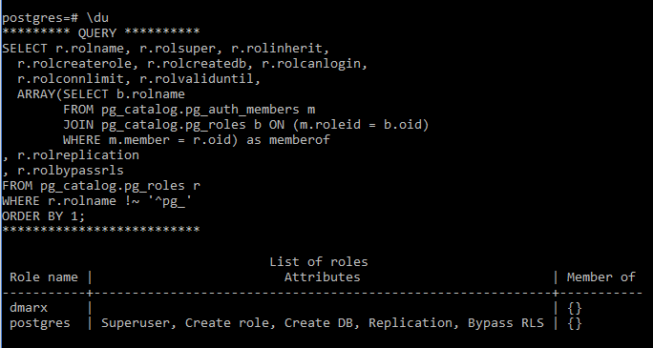Screen dimensions: 653x348
Task: Click the JOIN pg_catalog.pg_roles line
Action: (245, 125)
